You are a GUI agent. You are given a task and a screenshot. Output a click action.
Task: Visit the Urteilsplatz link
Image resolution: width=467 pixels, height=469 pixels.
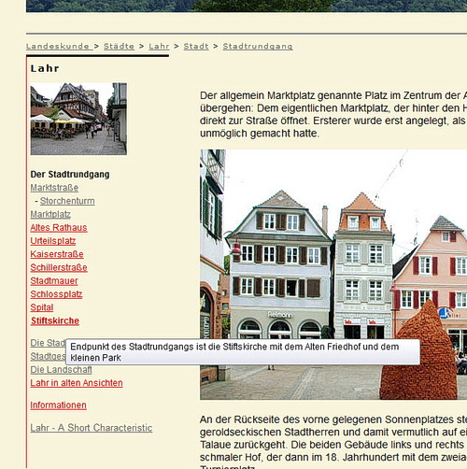[x=53, y=241]
